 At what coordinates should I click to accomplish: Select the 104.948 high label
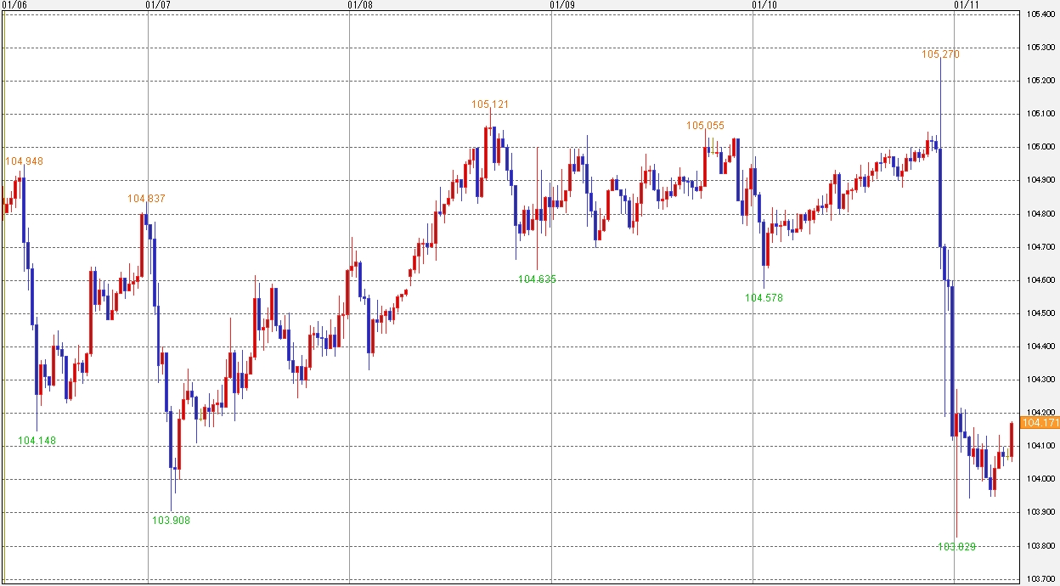coord(24,161)
